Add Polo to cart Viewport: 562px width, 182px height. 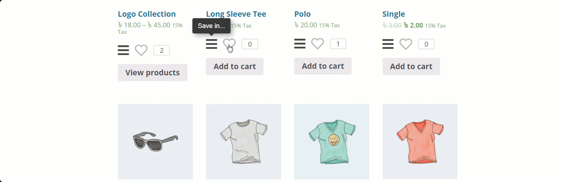click(x=323, y=66)
